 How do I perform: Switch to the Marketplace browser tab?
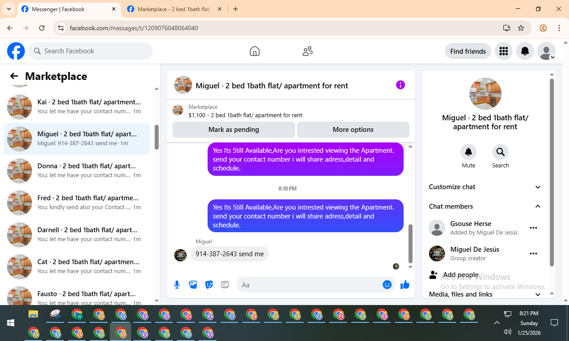pos(174,9)
